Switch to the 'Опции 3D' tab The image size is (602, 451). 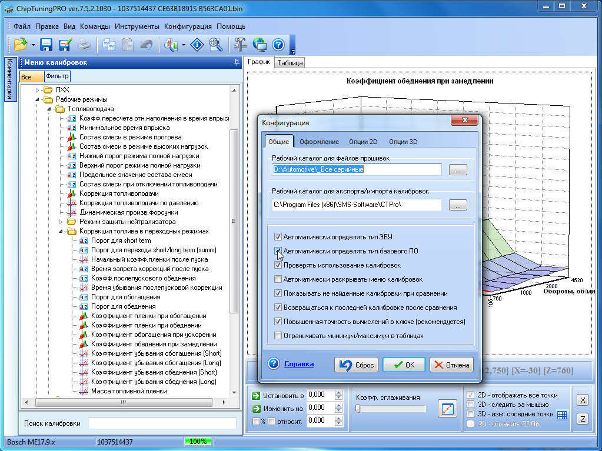[403, 142]
